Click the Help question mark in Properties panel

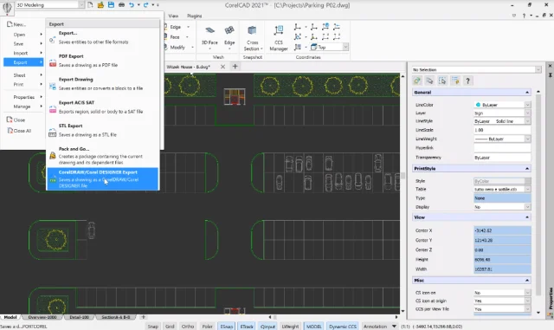(x=467, y=81)
